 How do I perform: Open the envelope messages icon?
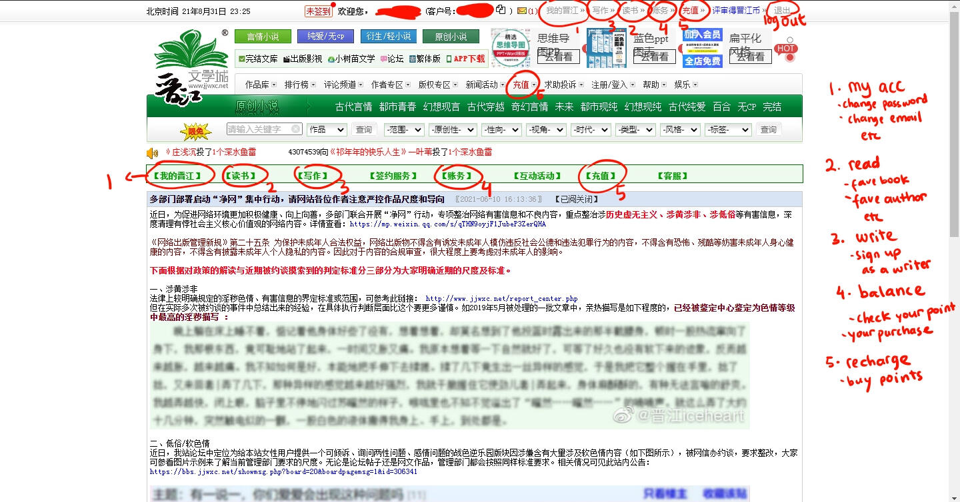(521, 11)
